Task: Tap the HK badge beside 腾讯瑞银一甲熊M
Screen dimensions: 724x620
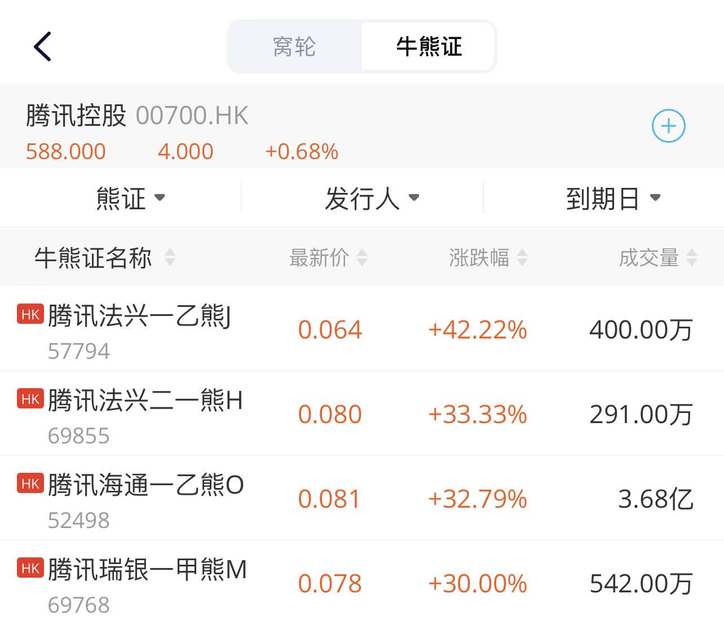Action: point(30,568)
